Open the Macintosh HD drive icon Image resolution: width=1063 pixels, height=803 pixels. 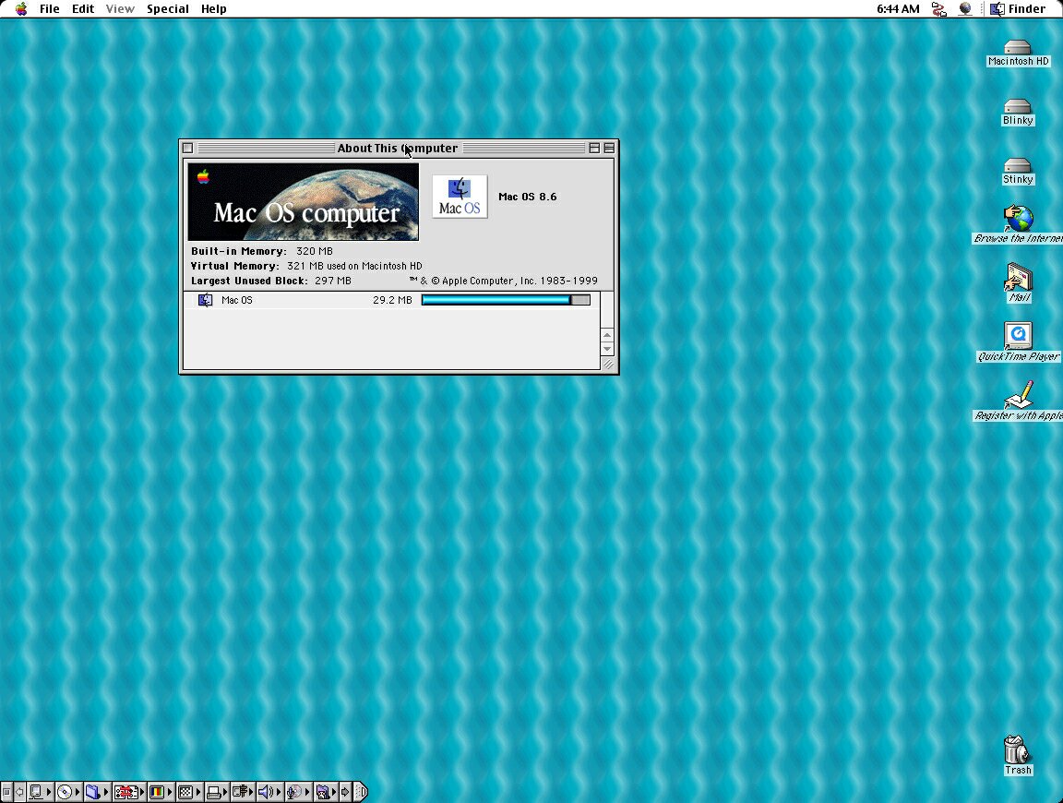pos(1018,47)
